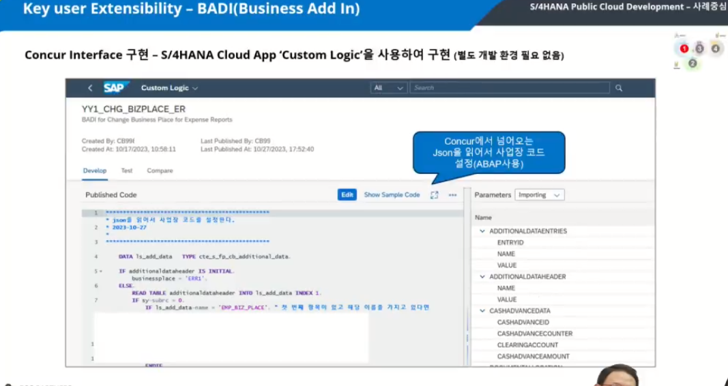Open the Custom Logic title menu
728x386 pixels.
coord(169,88)
